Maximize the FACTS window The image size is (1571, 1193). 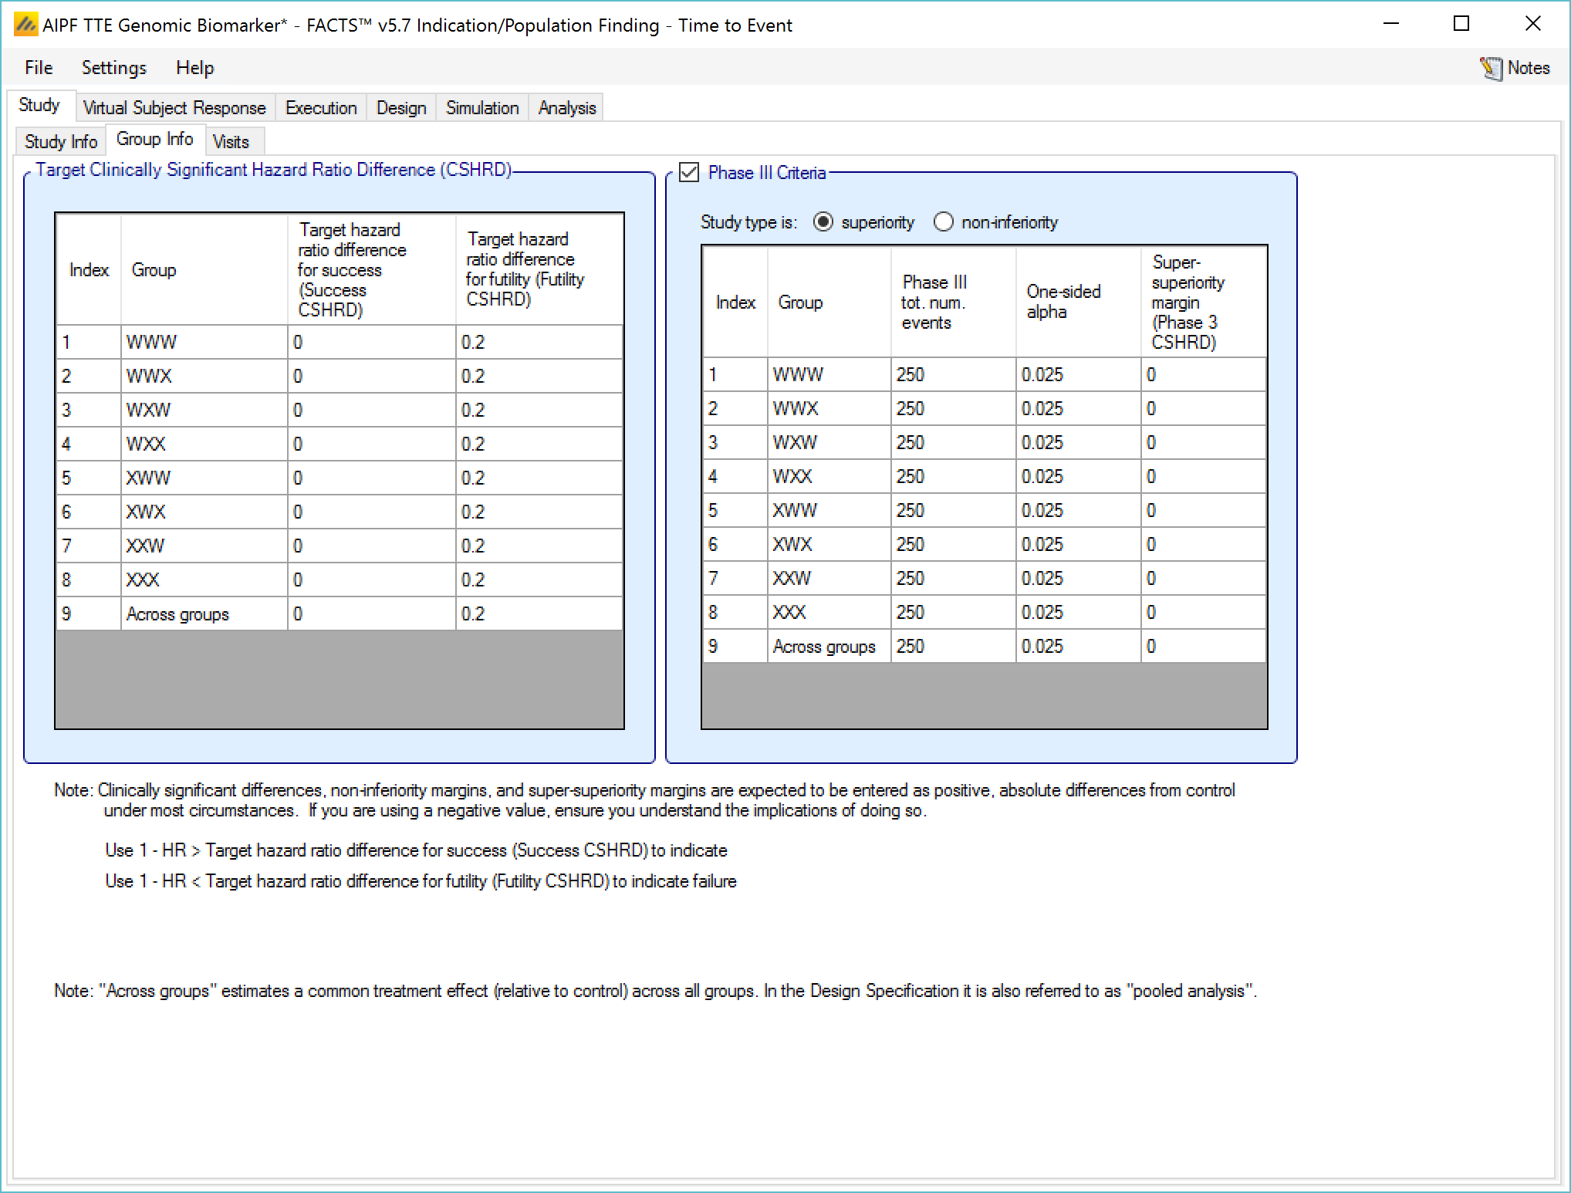(1461, 25)
